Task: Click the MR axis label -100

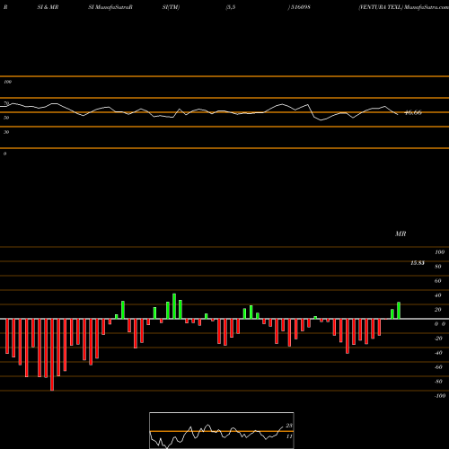Action: (440, 396)
